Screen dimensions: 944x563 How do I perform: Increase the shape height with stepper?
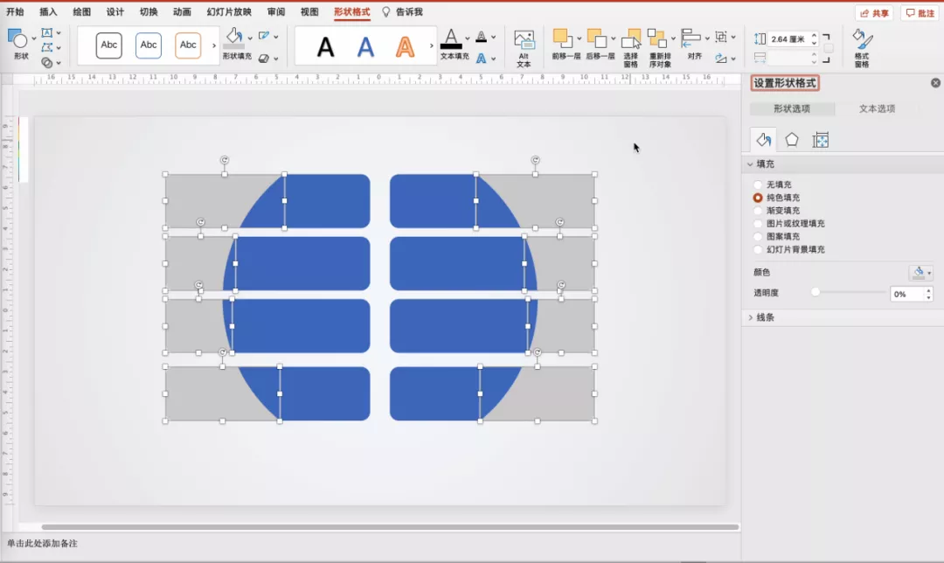[814, 36]
